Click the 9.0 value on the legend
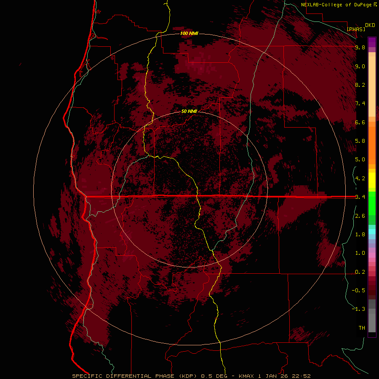The height and width of the screenshot is (379, 379). click(x=360, y=67)
